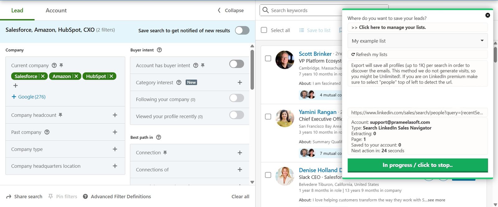Screen dimensions: 498x207
Task: Click see more in Denise Holland's About
Action: pos(436,200)
